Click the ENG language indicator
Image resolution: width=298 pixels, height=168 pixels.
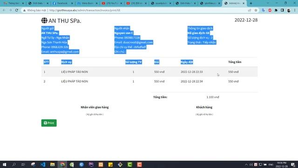[271, 164]
